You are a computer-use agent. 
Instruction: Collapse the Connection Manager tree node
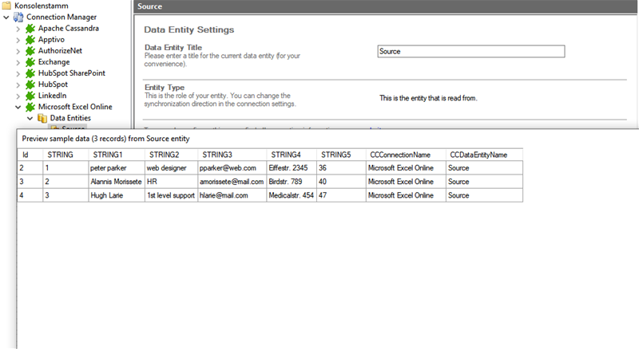point(6,17)
